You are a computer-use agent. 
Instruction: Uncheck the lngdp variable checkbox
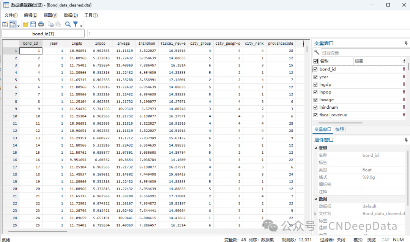pyautogui.click(x=315, y=84)
